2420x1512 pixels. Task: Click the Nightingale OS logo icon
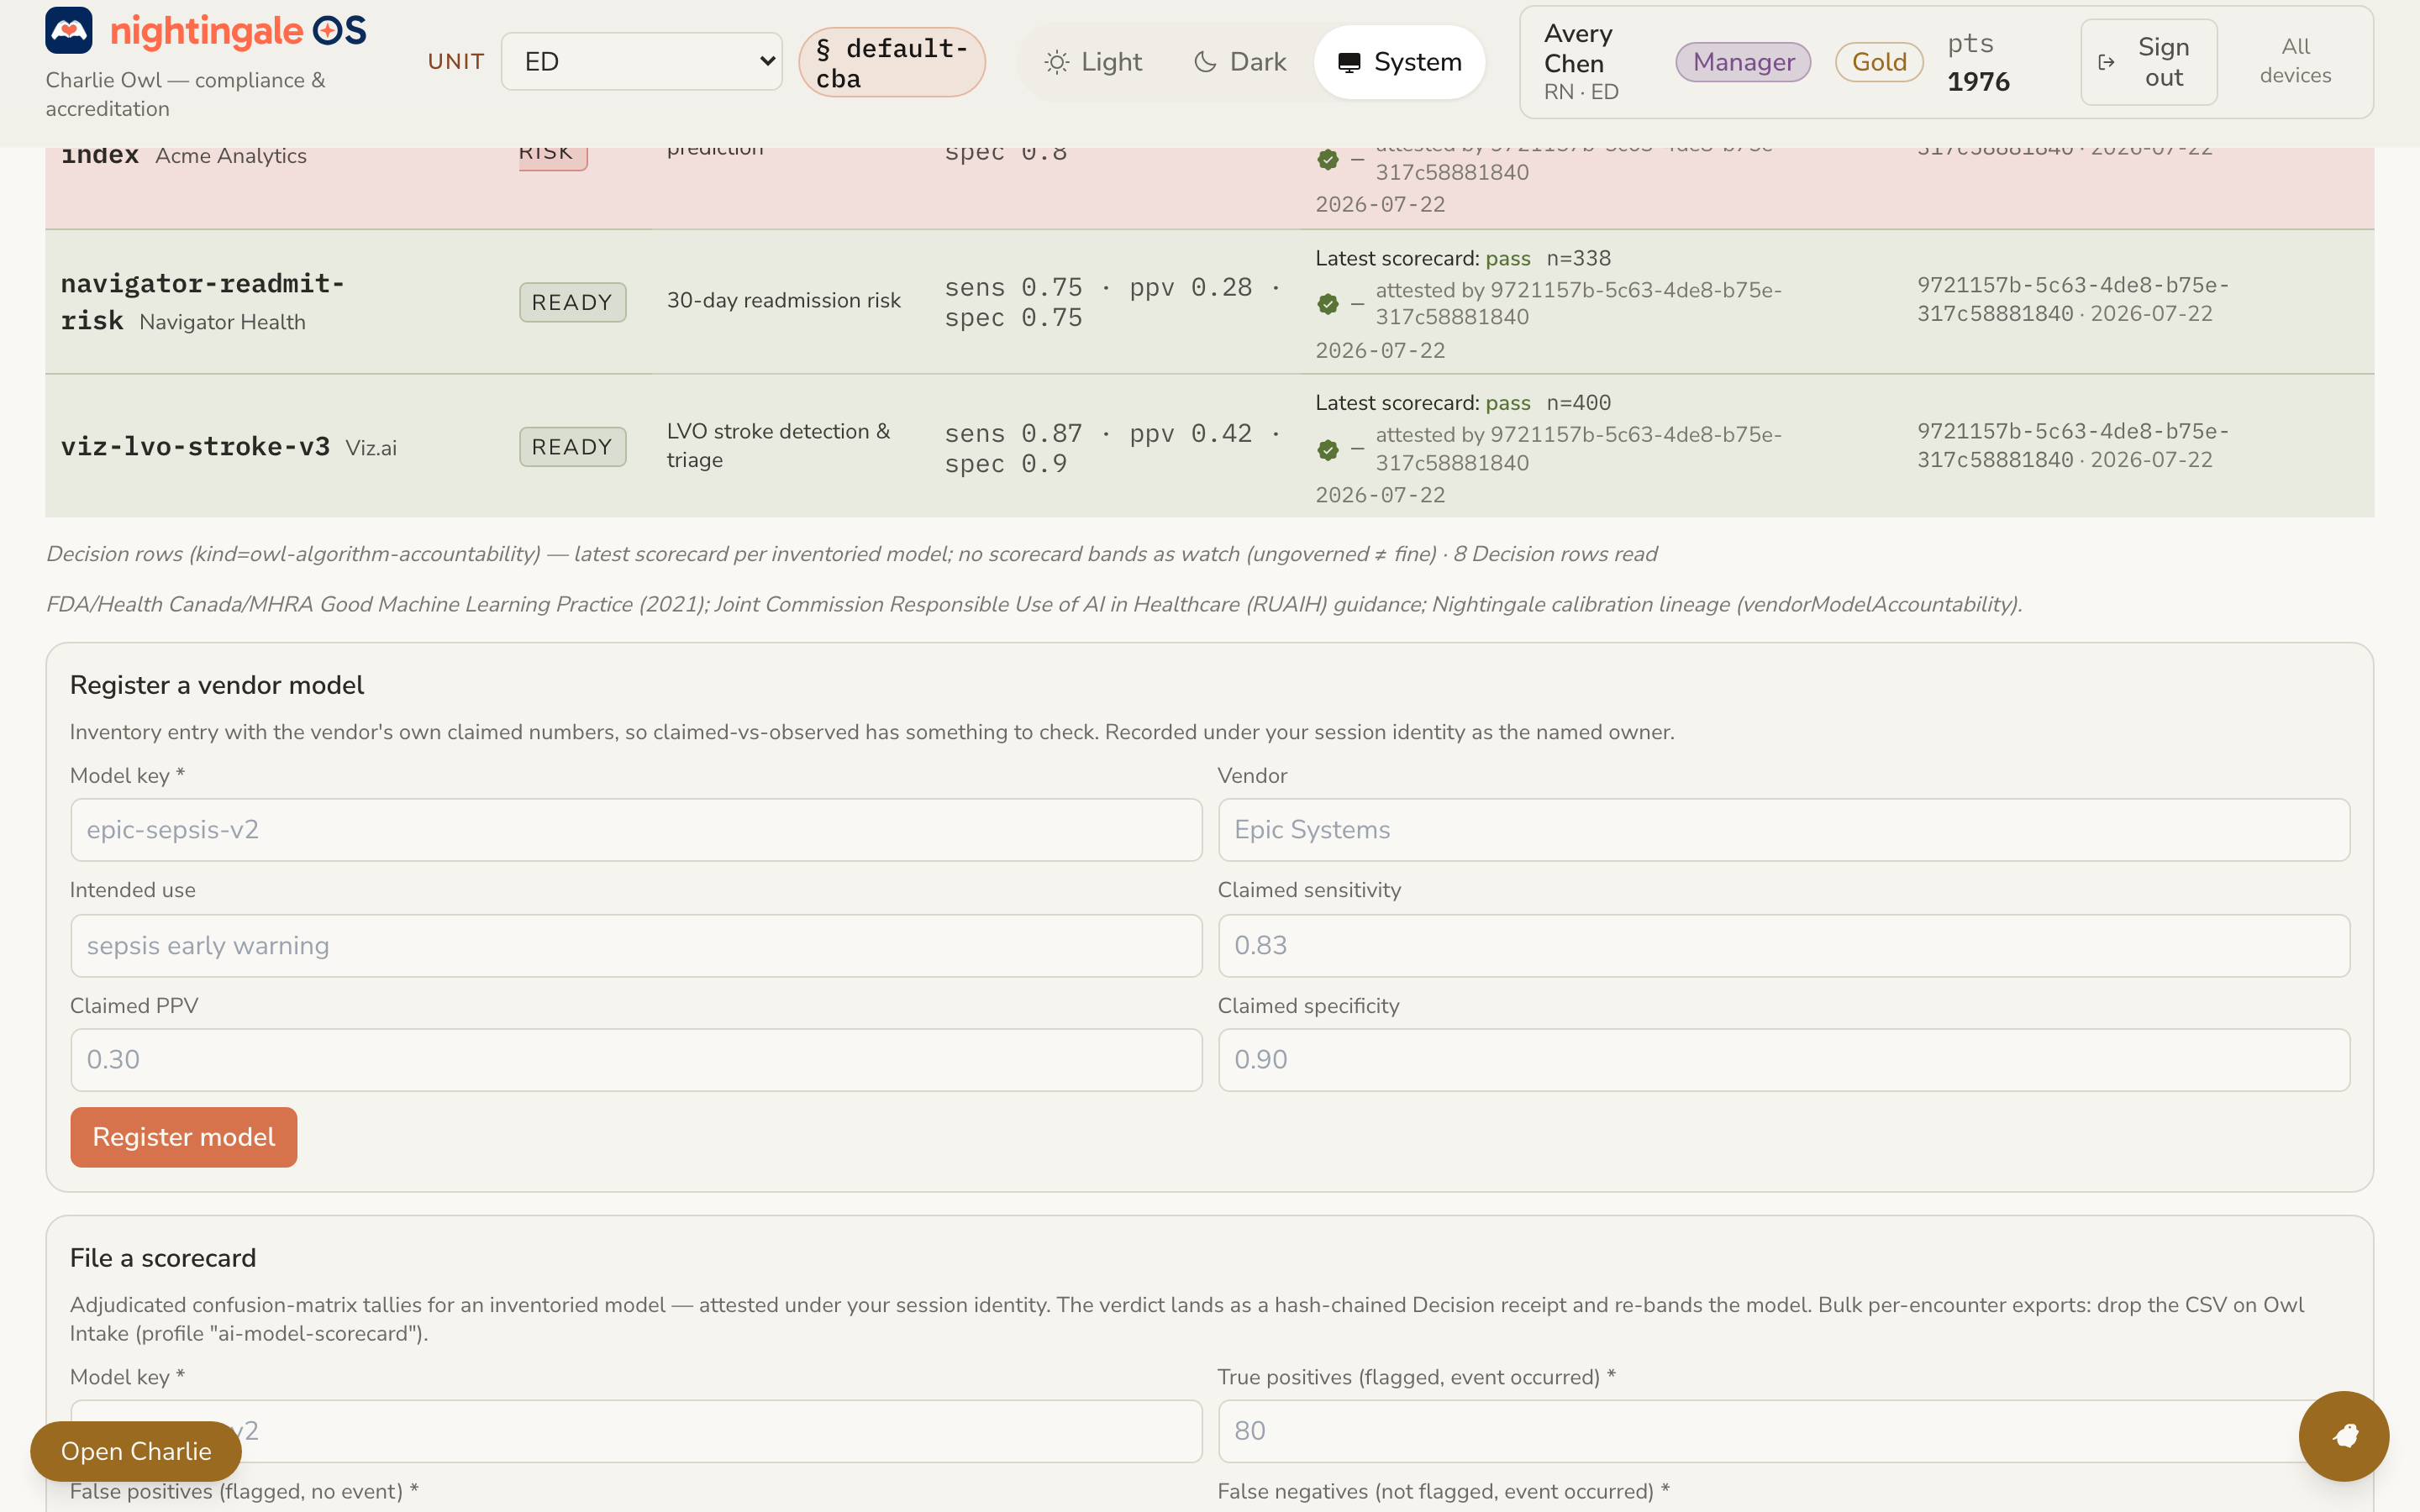coord(69,31)
